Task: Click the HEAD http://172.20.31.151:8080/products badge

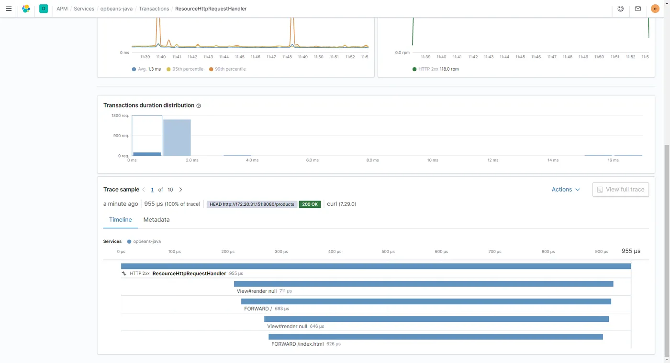Action: click(252, 204)
